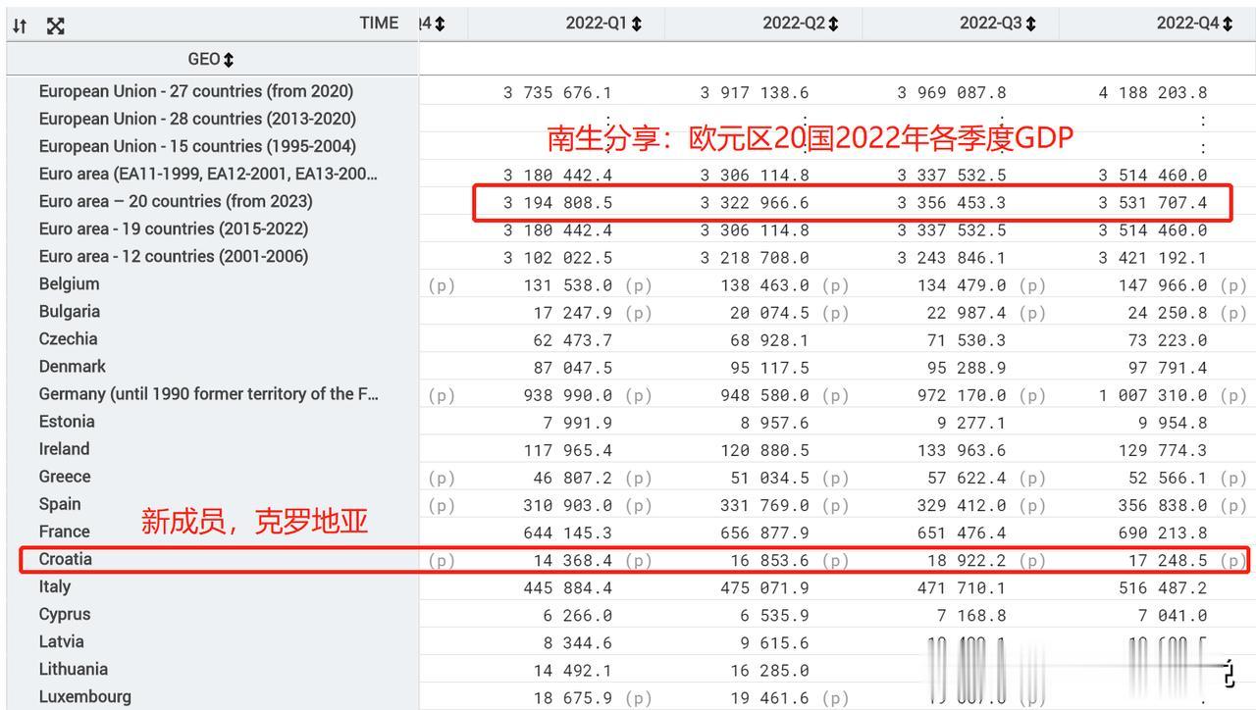Click Germany 2022-Q4 value 1 007 310.0
Image resolution: width=1256 pixels, height=710 pixels.
(1153, 395)
